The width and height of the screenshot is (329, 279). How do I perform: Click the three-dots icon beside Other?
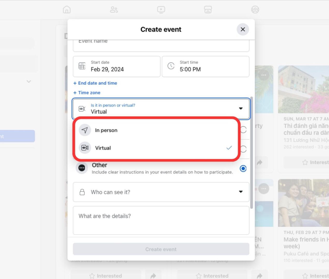point(82,168)
